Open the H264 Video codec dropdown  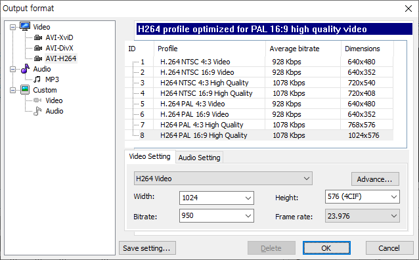(x=307, y=179)
